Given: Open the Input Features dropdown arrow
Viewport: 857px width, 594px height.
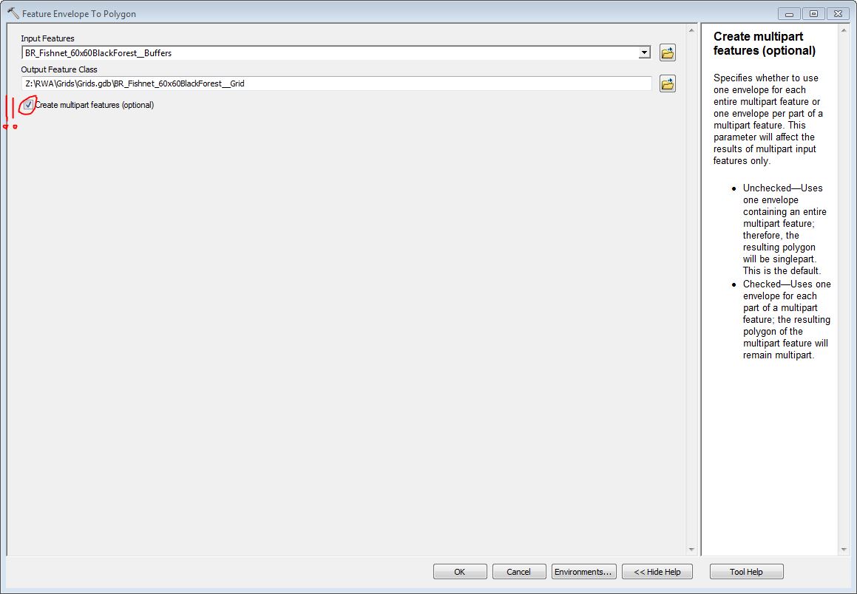Looking at the screenshot, I should click(644, 53).
